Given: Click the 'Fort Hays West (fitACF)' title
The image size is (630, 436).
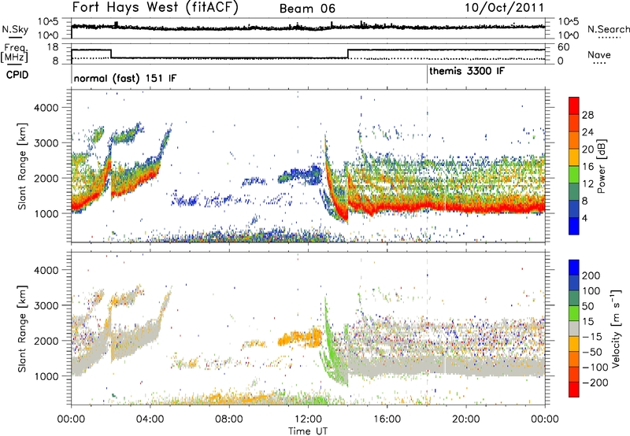Looking at the screenshot, I should pos(155,8).
